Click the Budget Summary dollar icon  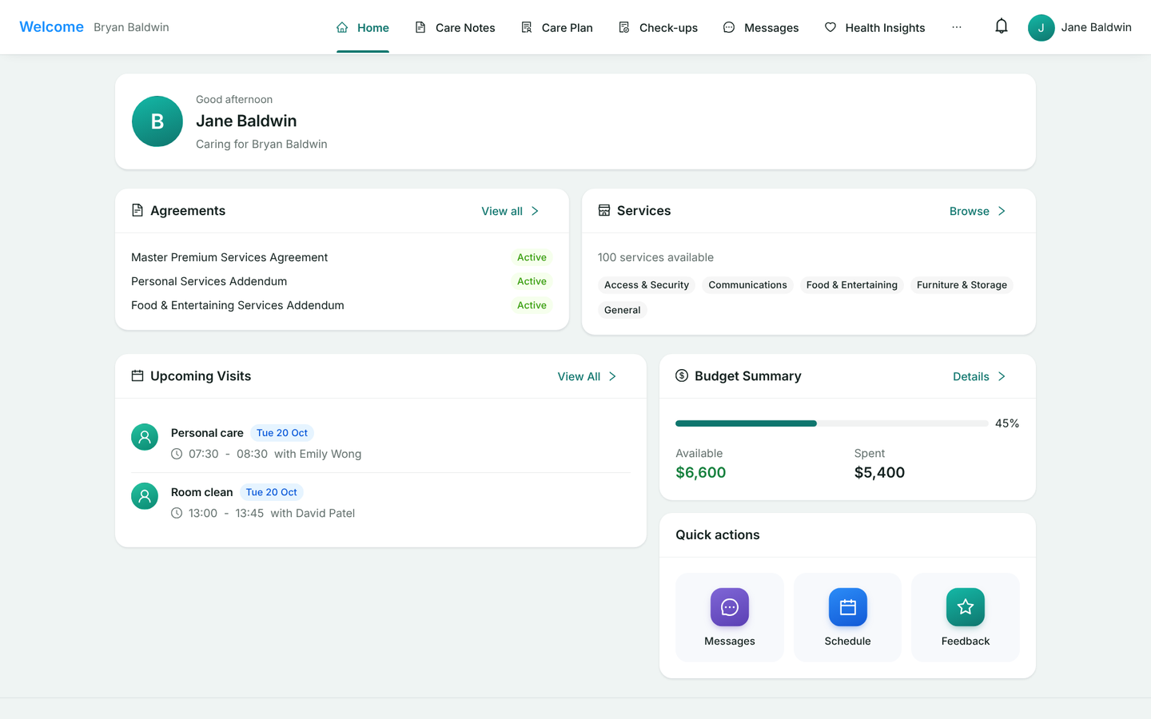click(x=682, y=375)
